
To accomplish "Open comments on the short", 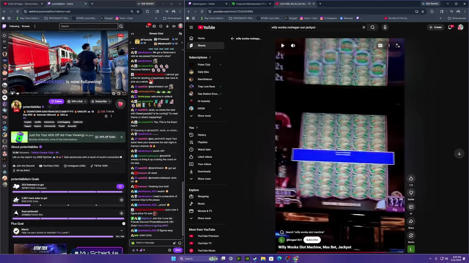I will [x=411, y=207].
